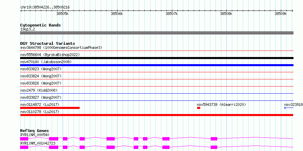The image size is (303, 151).
Task: Open the DGV Structural Variants track title
Action: click(x=48, y=43)
